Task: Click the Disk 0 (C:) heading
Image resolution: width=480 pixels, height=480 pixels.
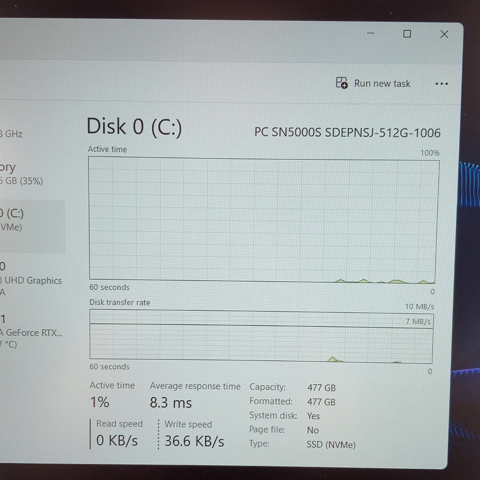Action: (134, 126)
